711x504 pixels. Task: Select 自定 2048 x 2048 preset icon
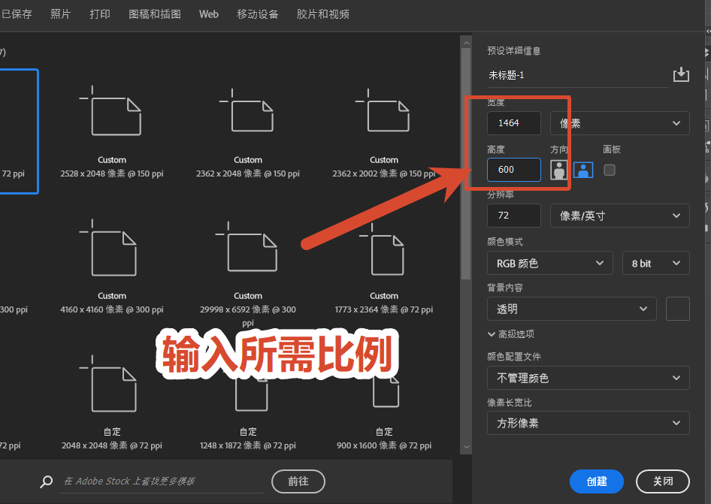[x=109, y=384]
